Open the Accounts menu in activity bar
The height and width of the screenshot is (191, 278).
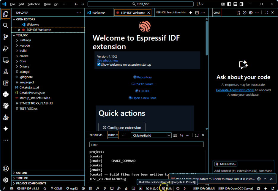coord(6,168)
